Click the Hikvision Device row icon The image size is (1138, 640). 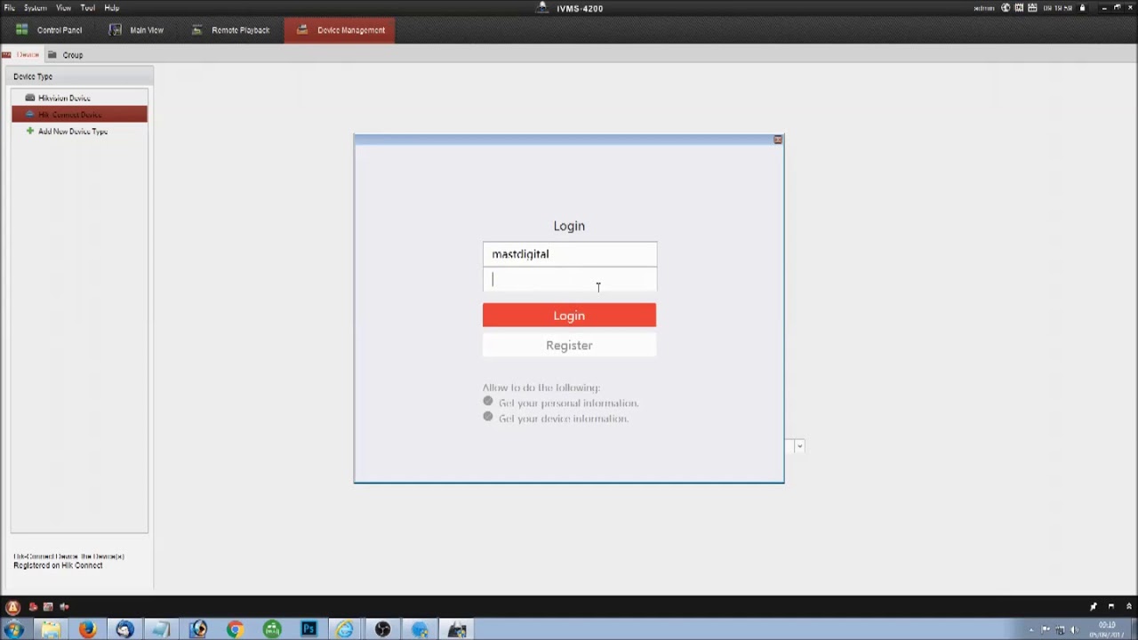pyautogui.click(x=30, y=98)
